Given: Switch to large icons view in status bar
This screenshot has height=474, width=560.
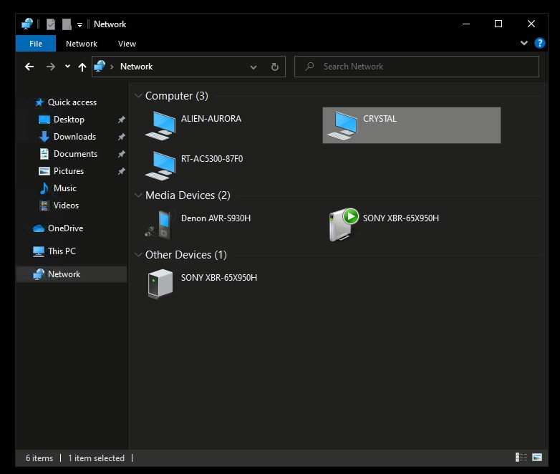Looking at the screenshot, I should [x=536, y=458].
